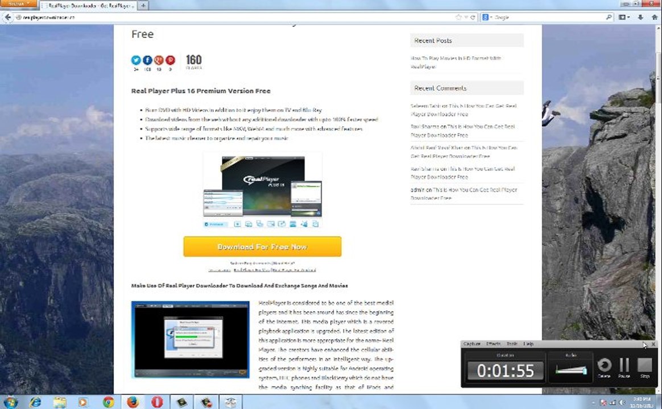This screenshot has height=409, width=662.
Task: Click the recorder Delete button
Action: coord(604,368)
